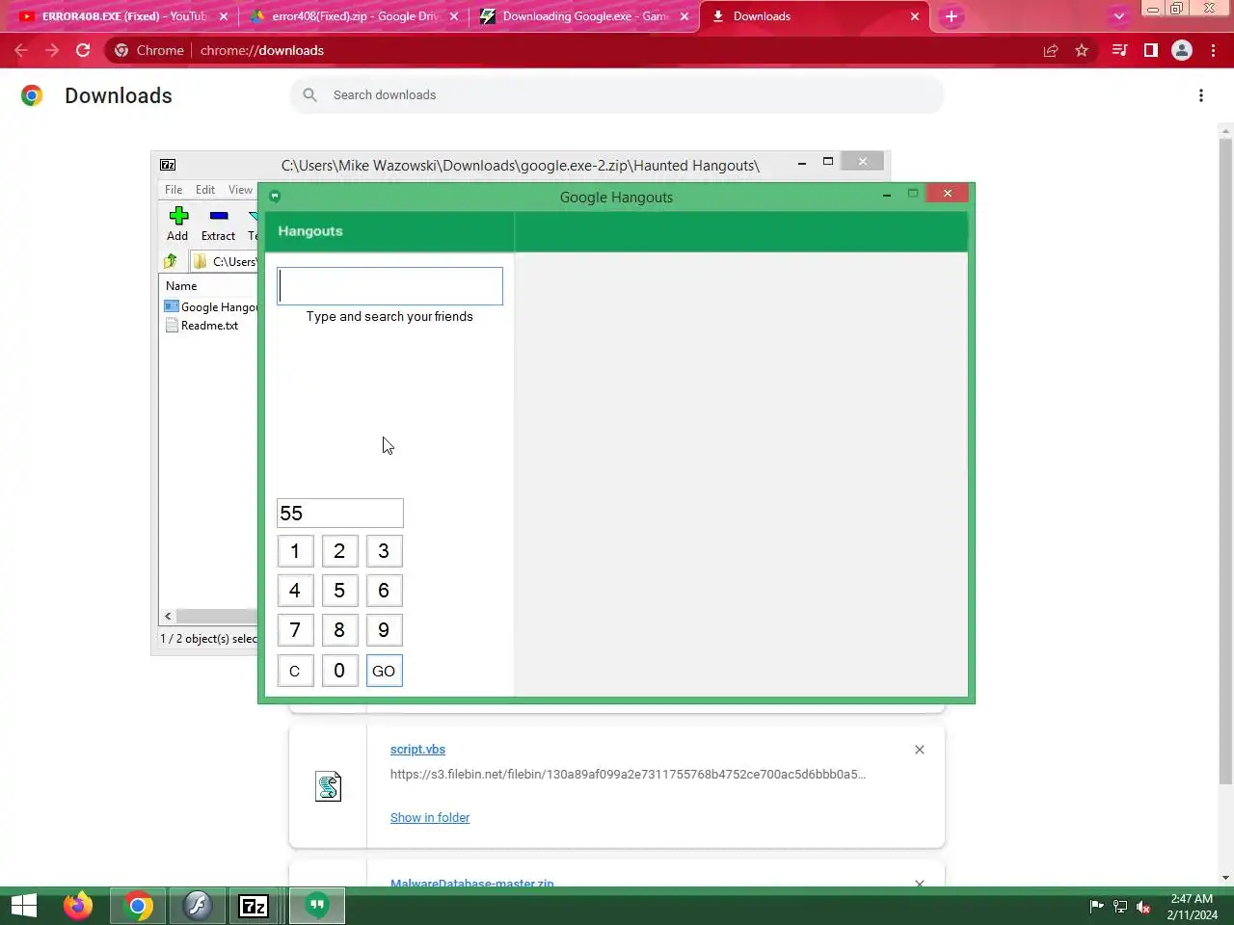Click keypad digit 8 in Google Hangouts
This screenshot has height=925, width=1234.
[339, 630]
